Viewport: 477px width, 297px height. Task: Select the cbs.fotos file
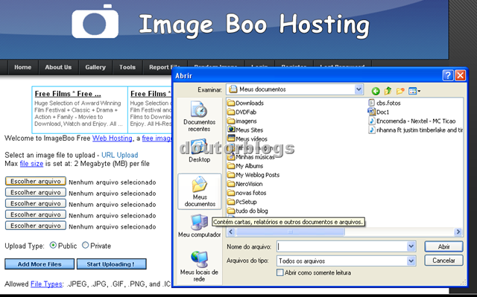coord(385,103)
